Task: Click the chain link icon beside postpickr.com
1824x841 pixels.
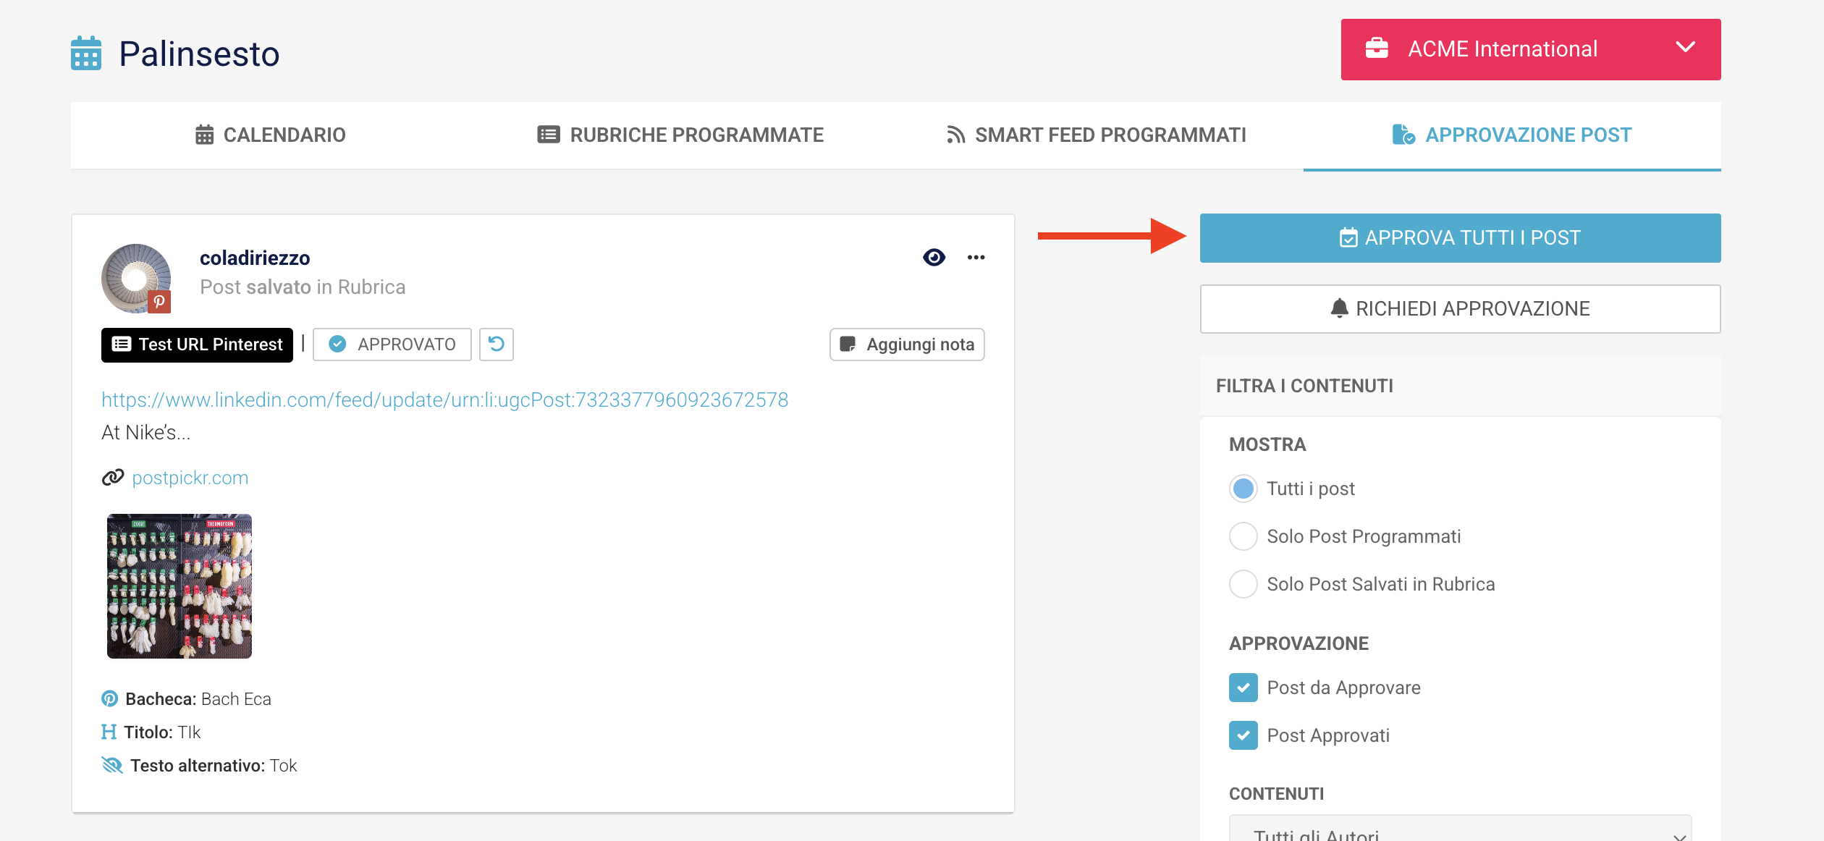Action: tap(113, 478)
